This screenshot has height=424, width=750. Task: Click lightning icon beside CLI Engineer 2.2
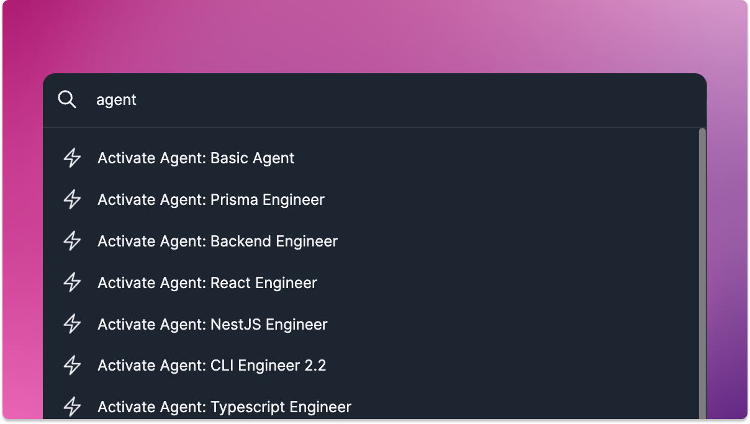point(73,365)
